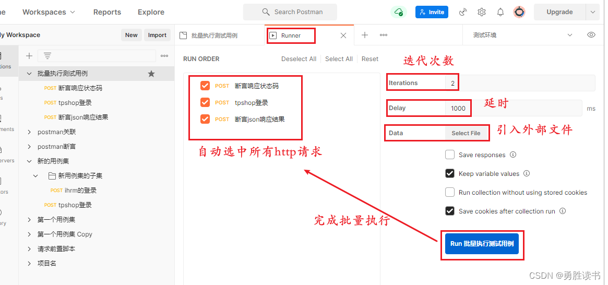Image resolution: width=608 pixels, height=285 pixels.
Task: Expand 第一个用例集 collection
Action: (29, 219)
